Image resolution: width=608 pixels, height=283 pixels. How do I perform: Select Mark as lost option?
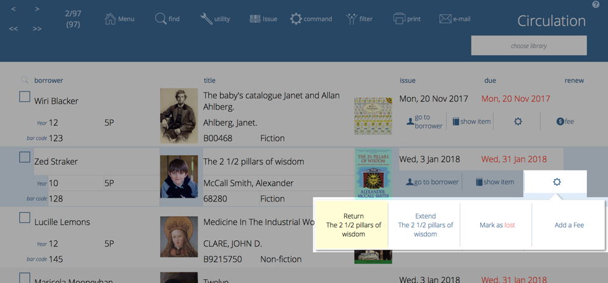(497, 225)
